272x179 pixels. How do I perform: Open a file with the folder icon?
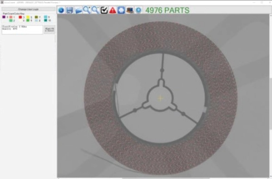[x=79, y=10]
